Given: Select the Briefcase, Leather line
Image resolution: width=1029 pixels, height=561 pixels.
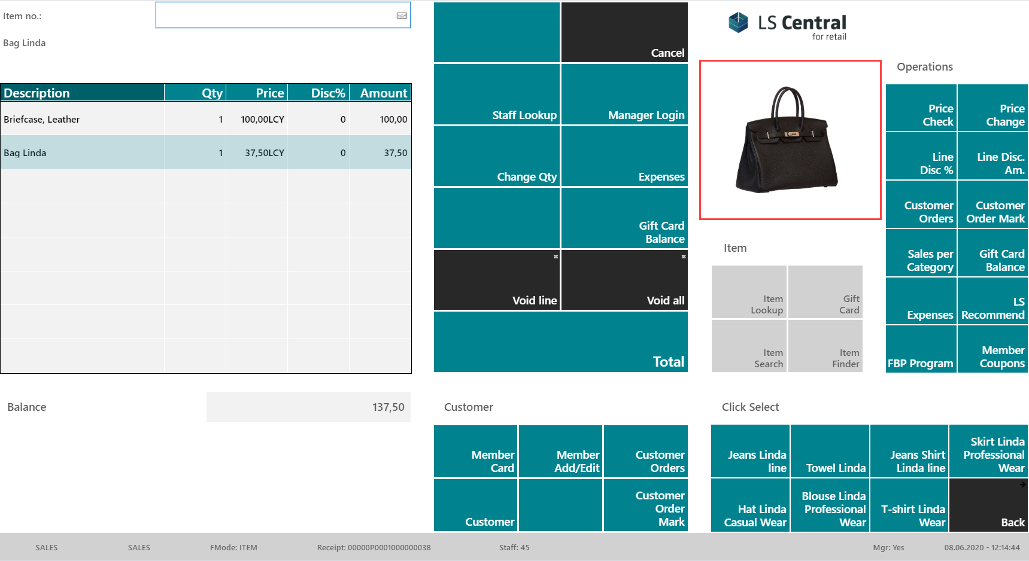Looking at the screenshot, I should coord(206,119).
